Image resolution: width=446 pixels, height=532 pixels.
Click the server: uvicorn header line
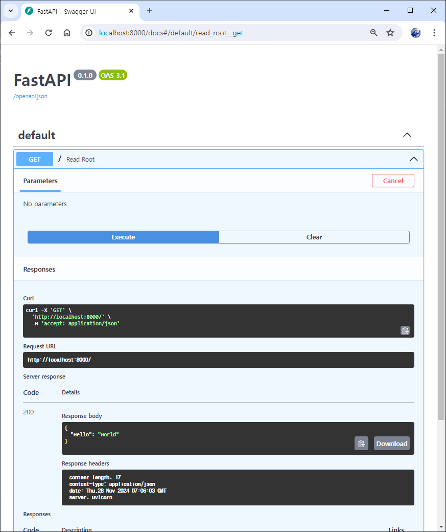tap(91, 497)
